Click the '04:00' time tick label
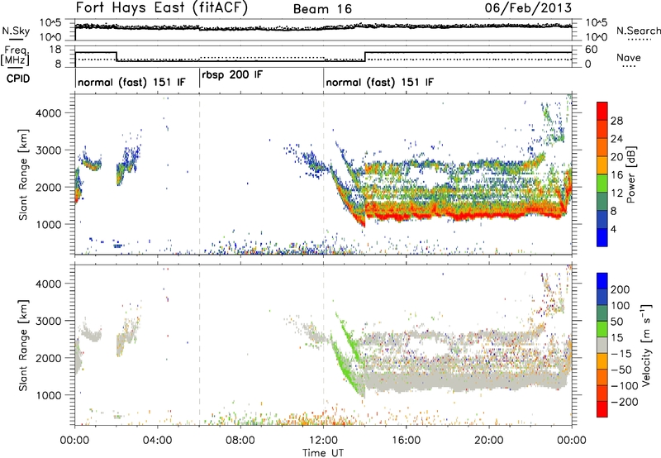The image size is (661, 458). tap(158, 441)
